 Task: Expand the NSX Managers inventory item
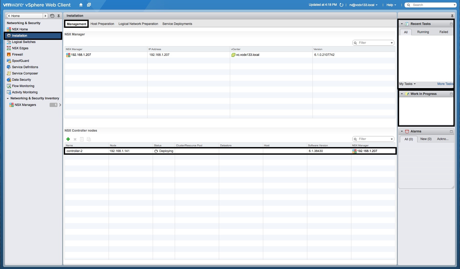tap(60, 105)
